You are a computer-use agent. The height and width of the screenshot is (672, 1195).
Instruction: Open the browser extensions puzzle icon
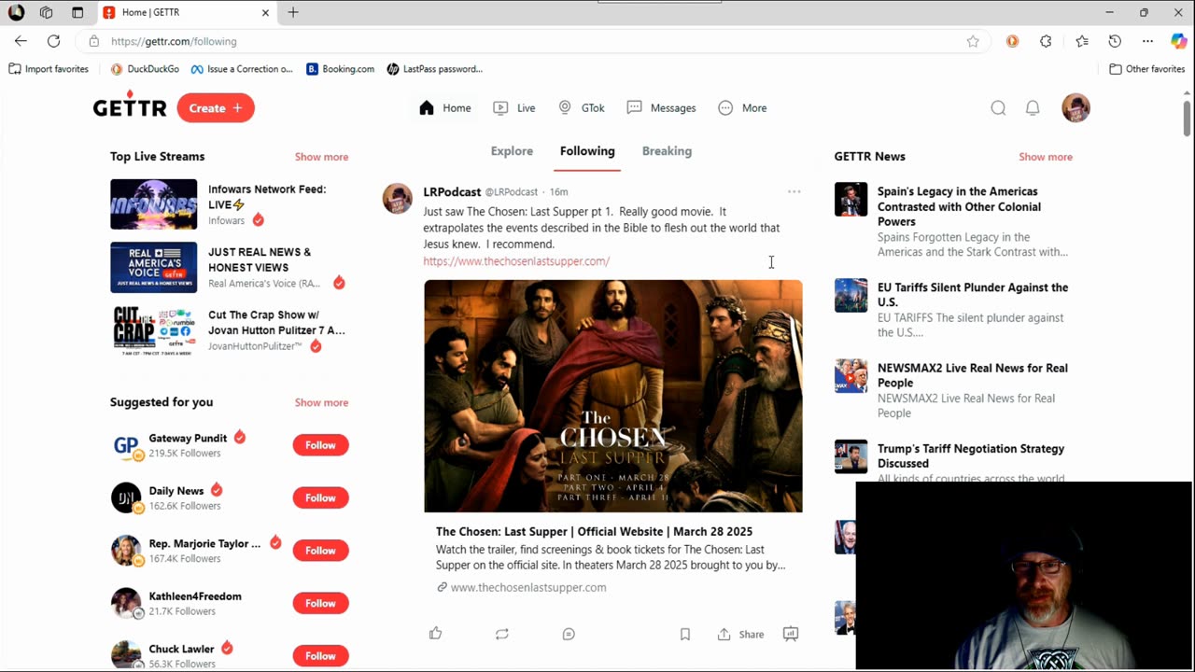1046,41
